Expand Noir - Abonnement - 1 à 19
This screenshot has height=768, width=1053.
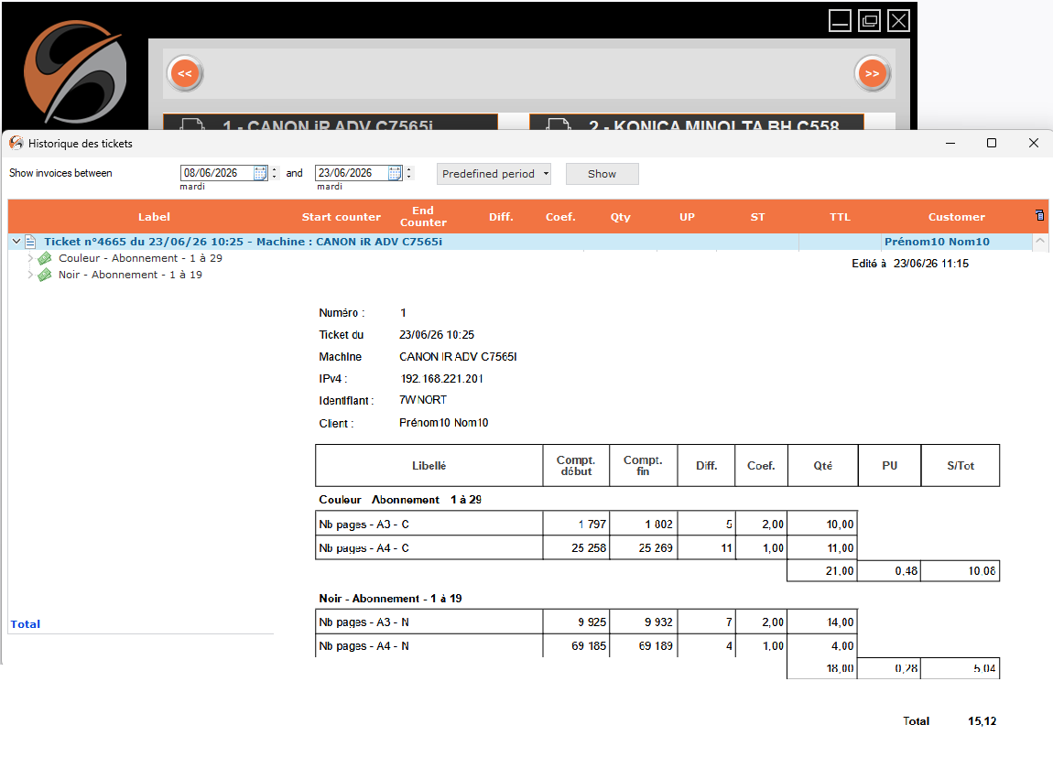(30, 275)
